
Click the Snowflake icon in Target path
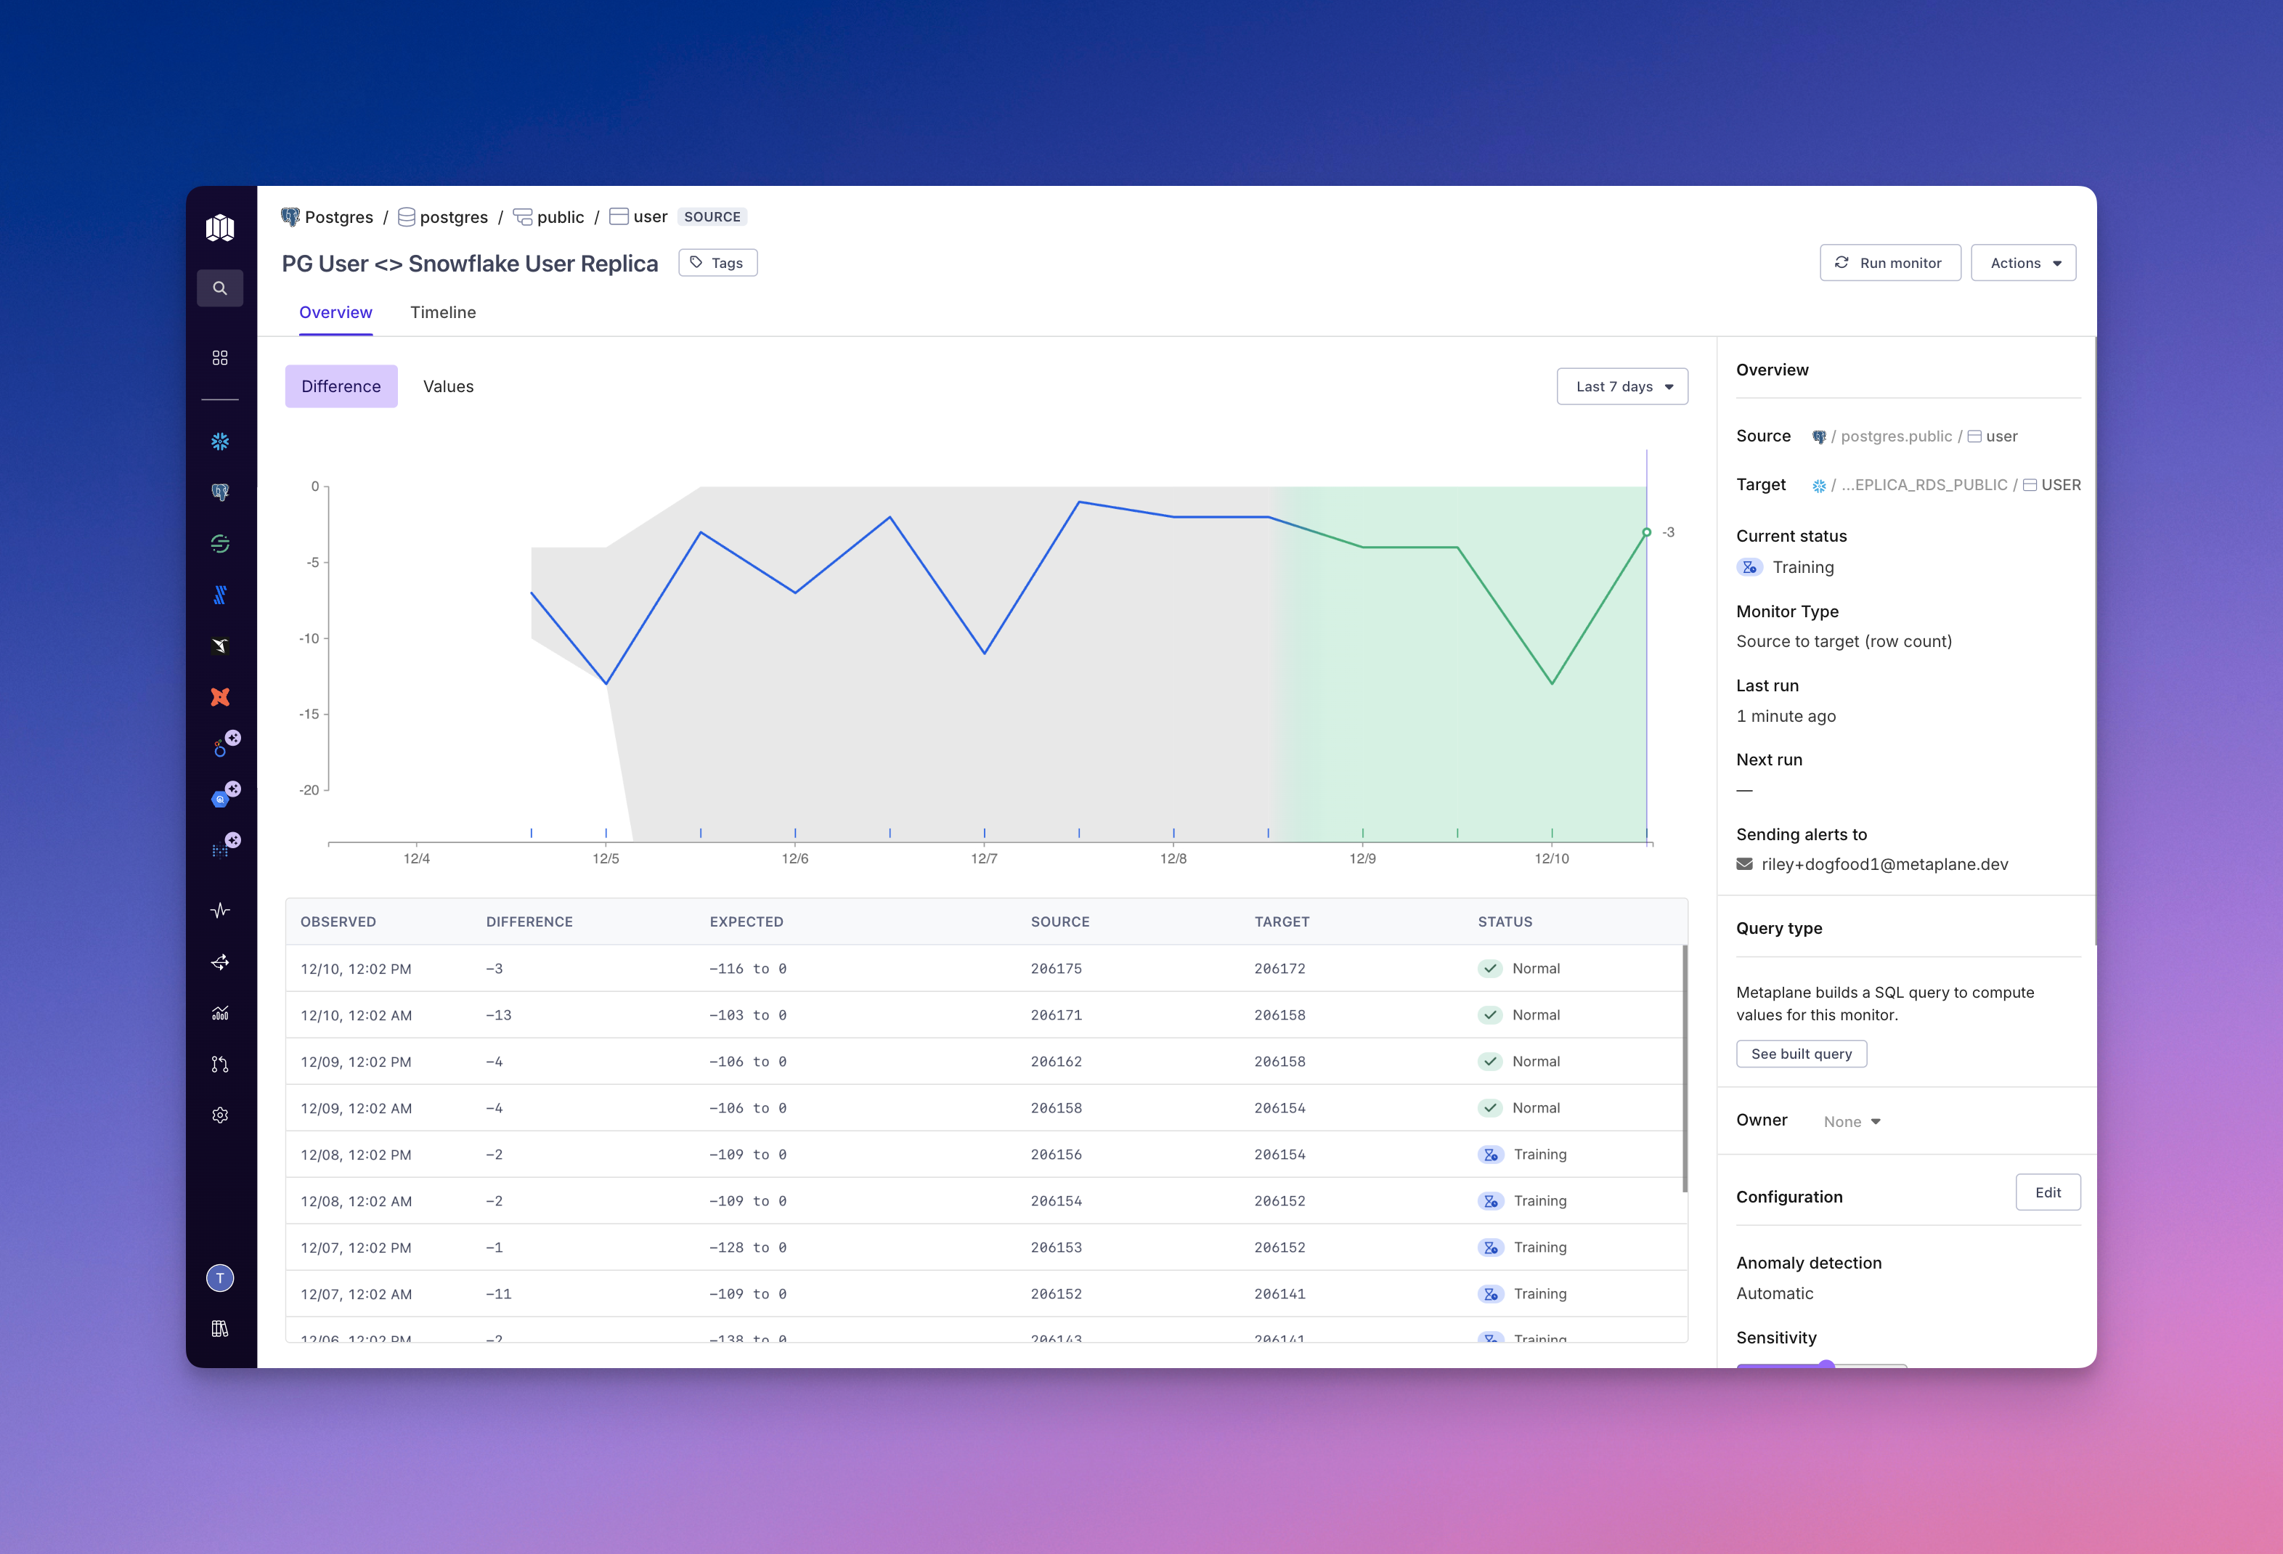click(x=1819, y=485)
